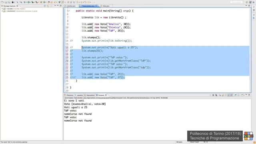Launch Debug with the bug icon
The width and height of the screenshot is (256, 144).
click(24, 2)
